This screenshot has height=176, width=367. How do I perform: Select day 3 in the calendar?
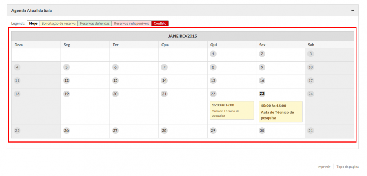[311, 54]
